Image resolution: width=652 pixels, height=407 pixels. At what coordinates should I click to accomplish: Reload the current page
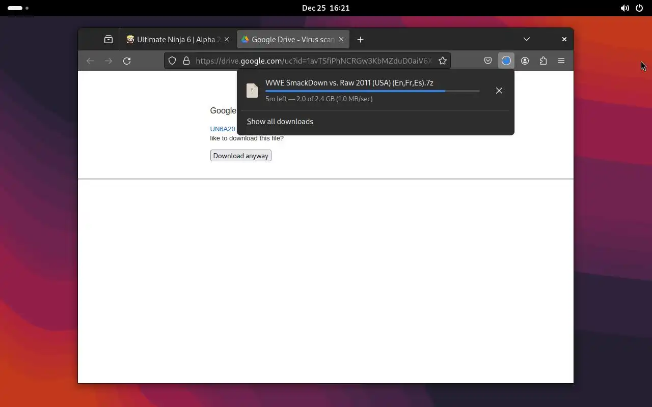pos(127,61)
